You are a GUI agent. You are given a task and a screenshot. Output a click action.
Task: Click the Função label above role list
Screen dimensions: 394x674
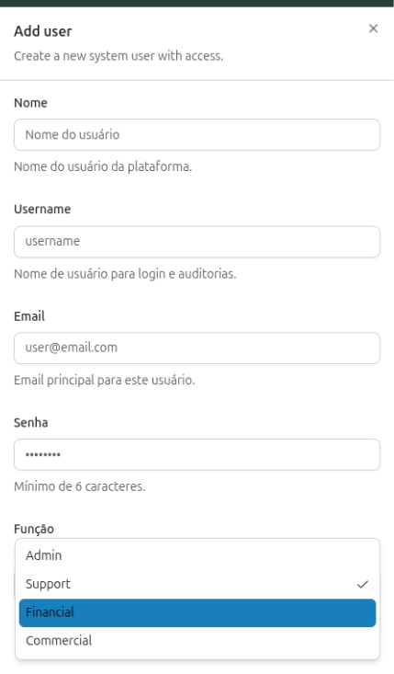34,529
